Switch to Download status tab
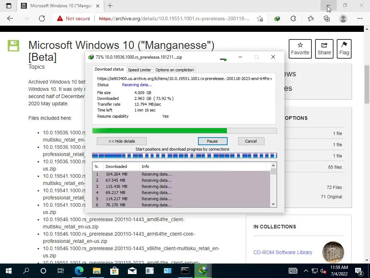Screen dimensions: 370x278 pyautogui.click(x=109, y=69)
